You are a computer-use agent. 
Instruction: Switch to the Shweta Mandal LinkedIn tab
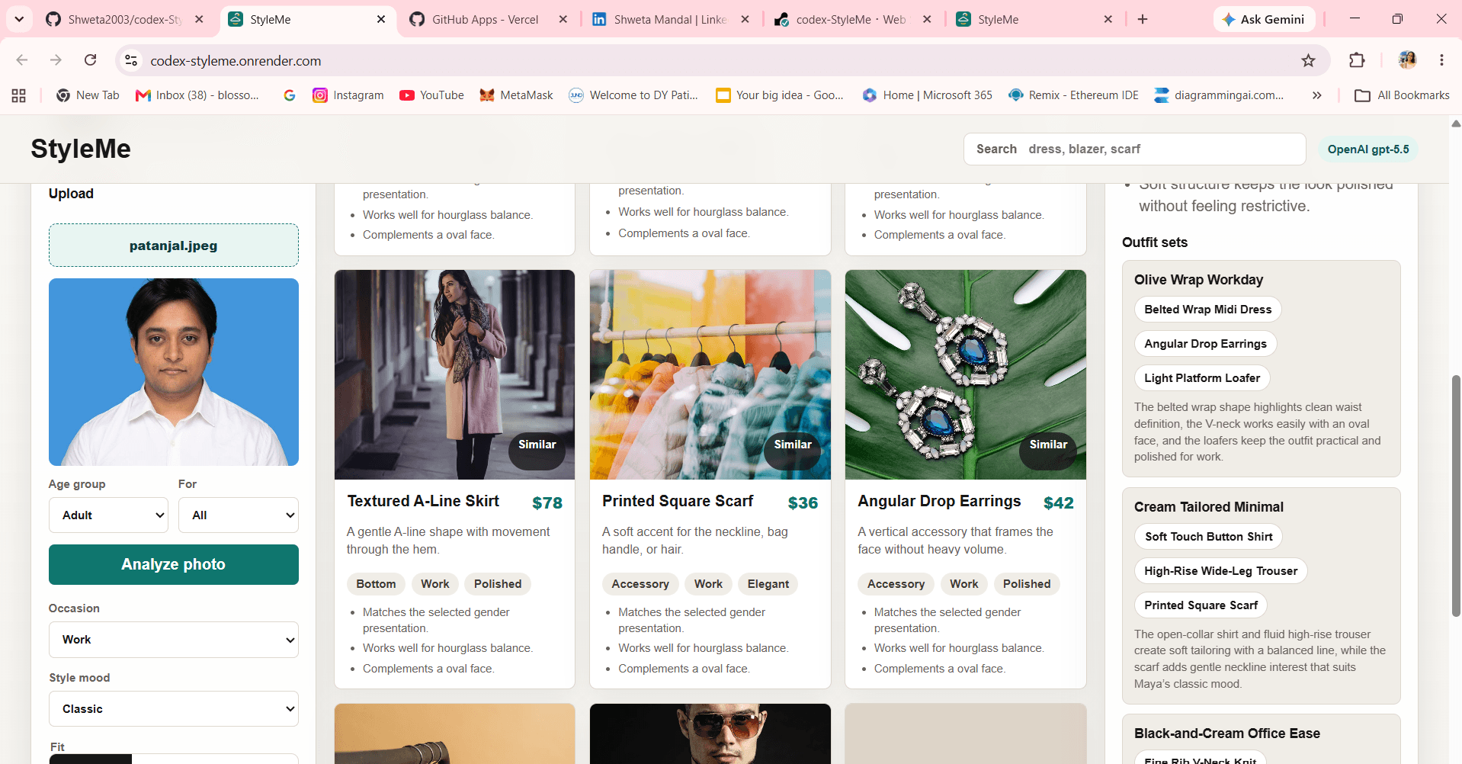pos(659,19)
